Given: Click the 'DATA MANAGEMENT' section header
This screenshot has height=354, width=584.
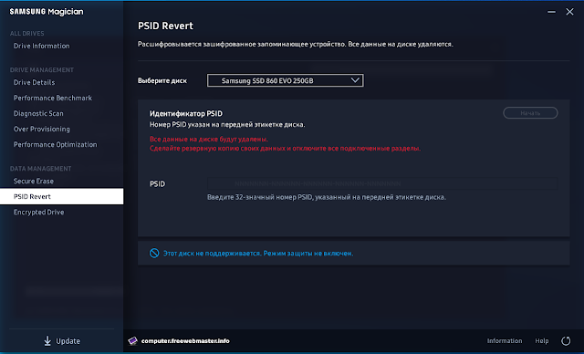Looking at the screenshot, I should point(40,169).
